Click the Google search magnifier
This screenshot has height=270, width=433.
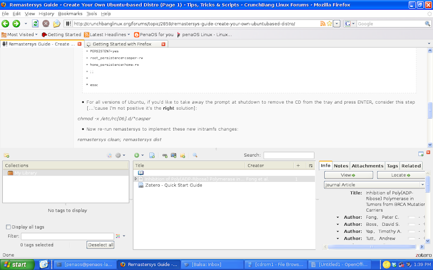pos(428,24)
